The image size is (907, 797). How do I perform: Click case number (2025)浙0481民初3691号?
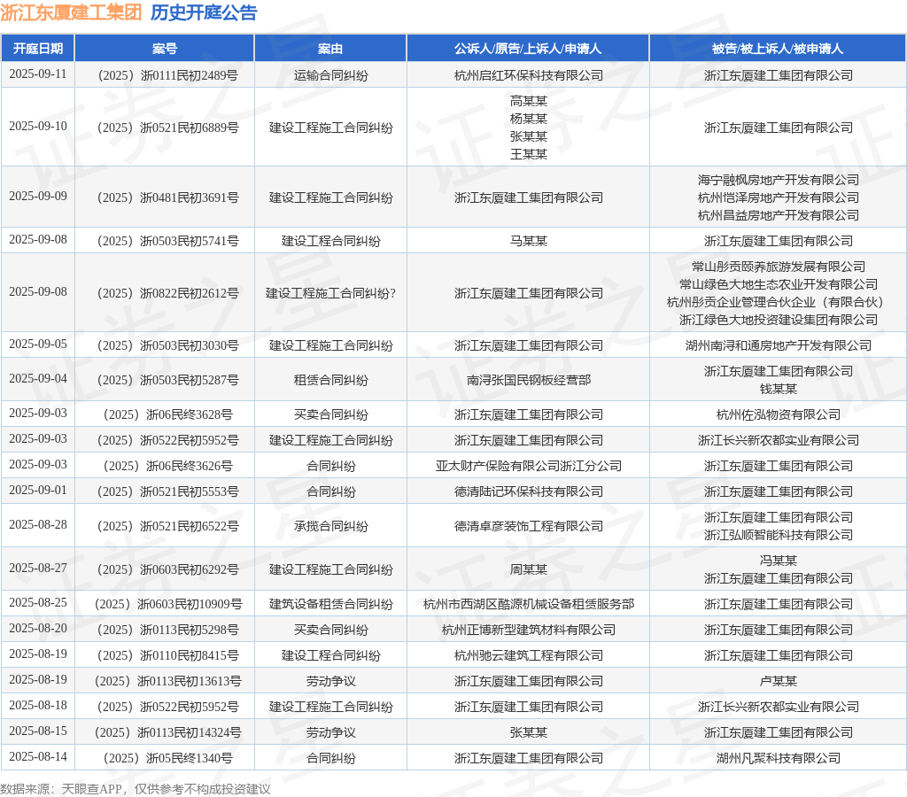tap(167, 197)
